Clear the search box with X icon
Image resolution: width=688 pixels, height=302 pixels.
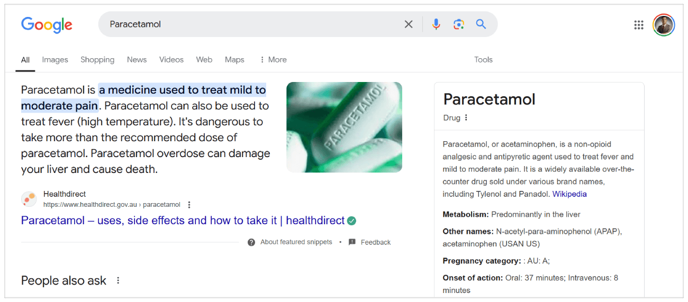coord(409,24)
